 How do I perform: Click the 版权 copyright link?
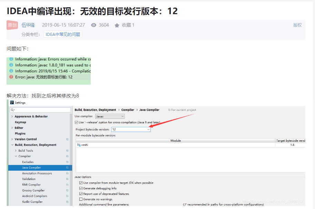(x=297, y=25)
